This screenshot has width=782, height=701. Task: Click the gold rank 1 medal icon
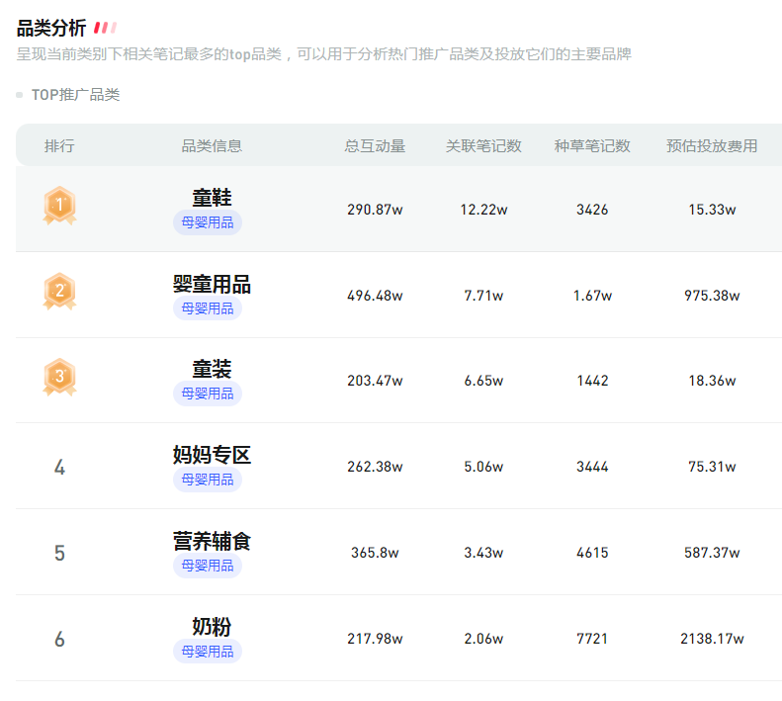[x=59, y=207]
